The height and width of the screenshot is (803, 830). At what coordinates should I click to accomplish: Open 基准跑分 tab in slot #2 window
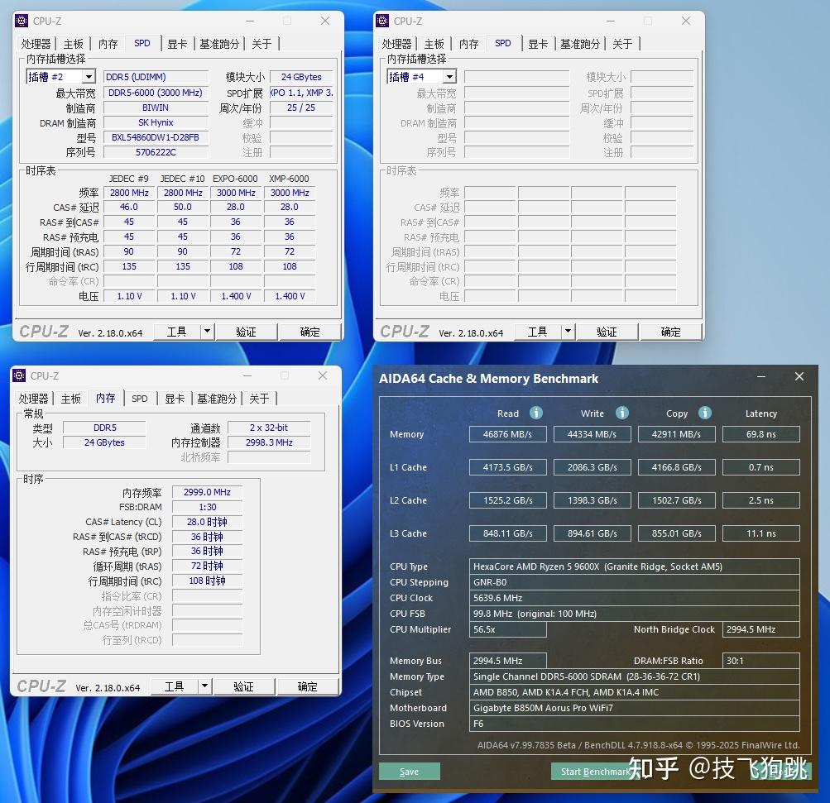pyautogui.click(x=219, y=44)
